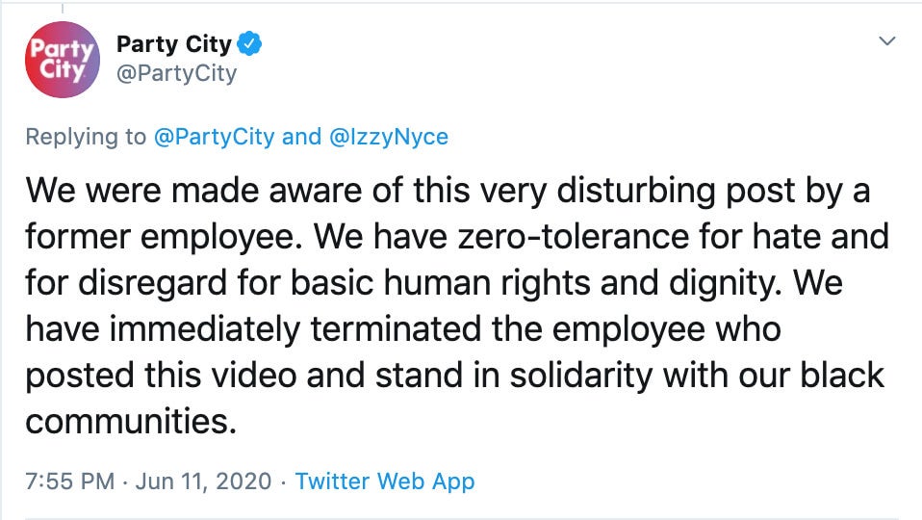The width and height of the screenshot is (922, 520).
Task: Click the Jun 11, 2020 date
Action: [x=203, y=481]
